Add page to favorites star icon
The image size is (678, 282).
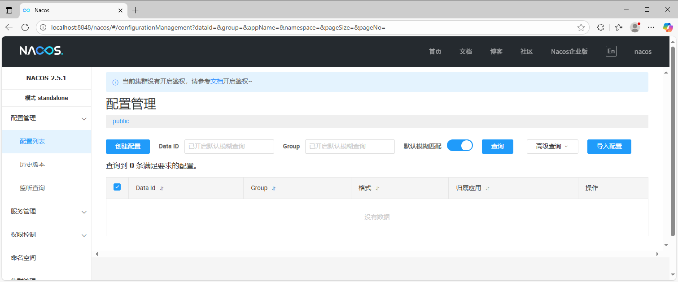tap(581, 27)
